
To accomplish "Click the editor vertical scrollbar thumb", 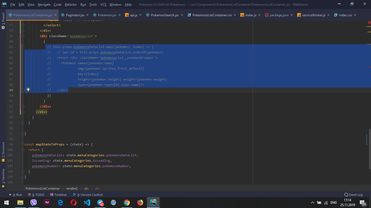I will 370,149.
